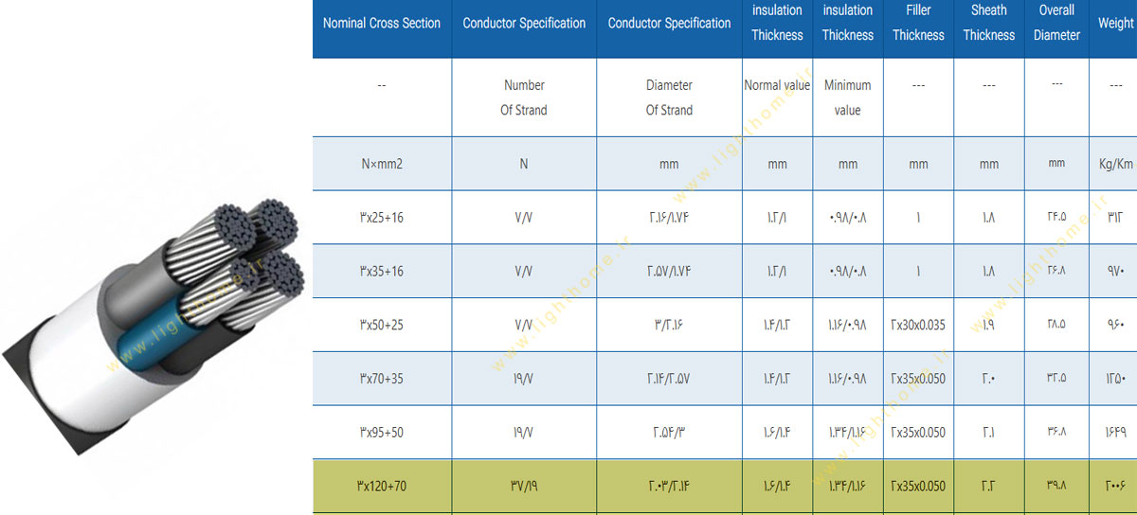Image resolution: width=1137 pixels, height=515 pixels.
Task: Click the N unit cell under Number Of Strand
Action: pos(524,164)
